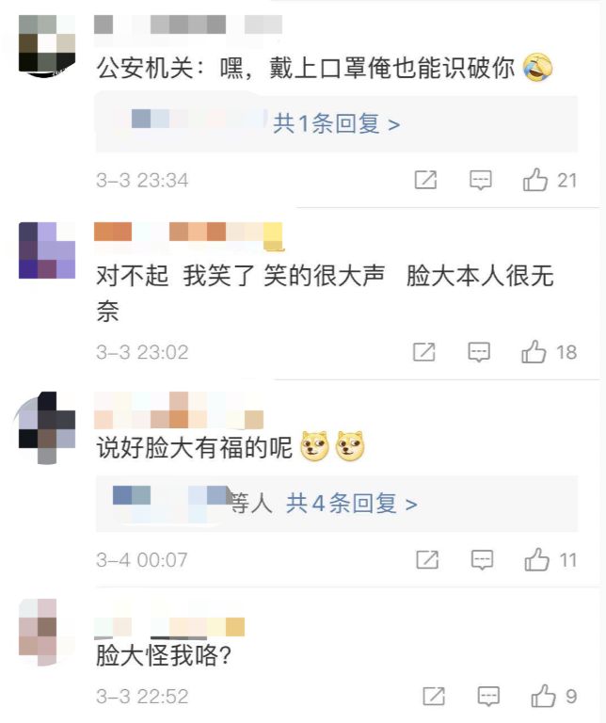
Task: Expand 共4条回复 replies
Action: click(352, 503)
